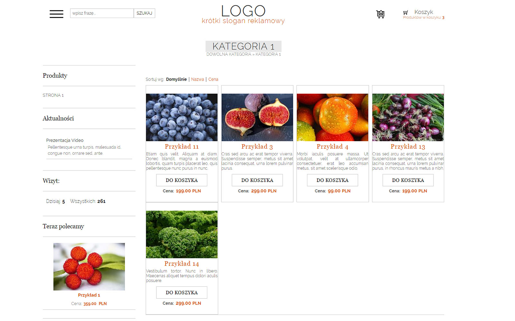Click the search phrase input field
Viewport: 515px width, 321px height.
(102, 13)
